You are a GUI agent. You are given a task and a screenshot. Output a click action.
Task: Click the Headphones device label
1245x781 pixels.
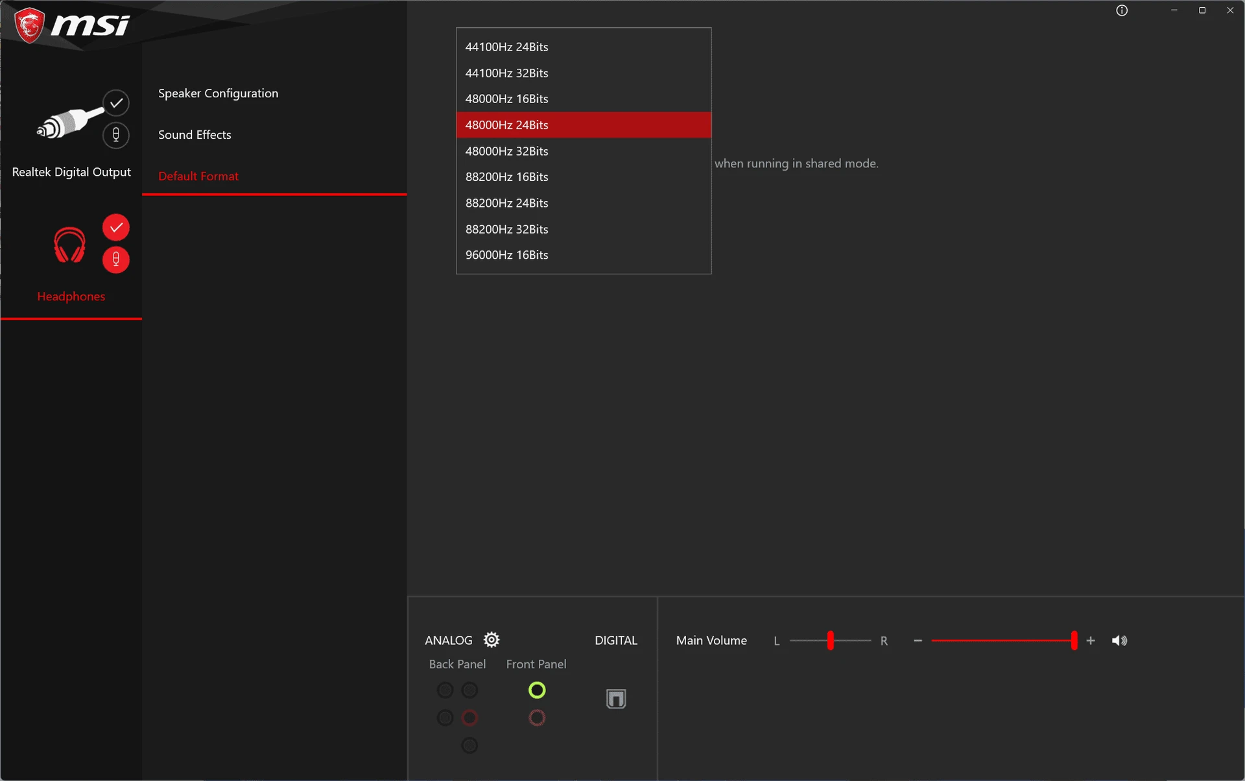pos(71,296)
